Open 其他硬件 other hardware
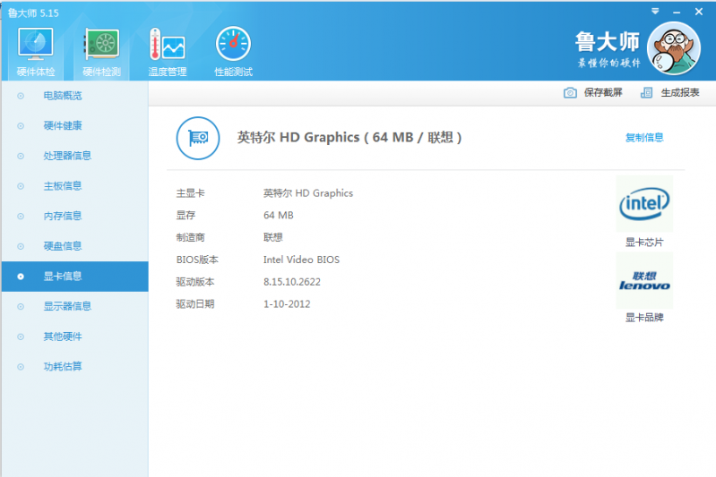The width and height of the screenshot is (716, 477). tap(75, 336)
